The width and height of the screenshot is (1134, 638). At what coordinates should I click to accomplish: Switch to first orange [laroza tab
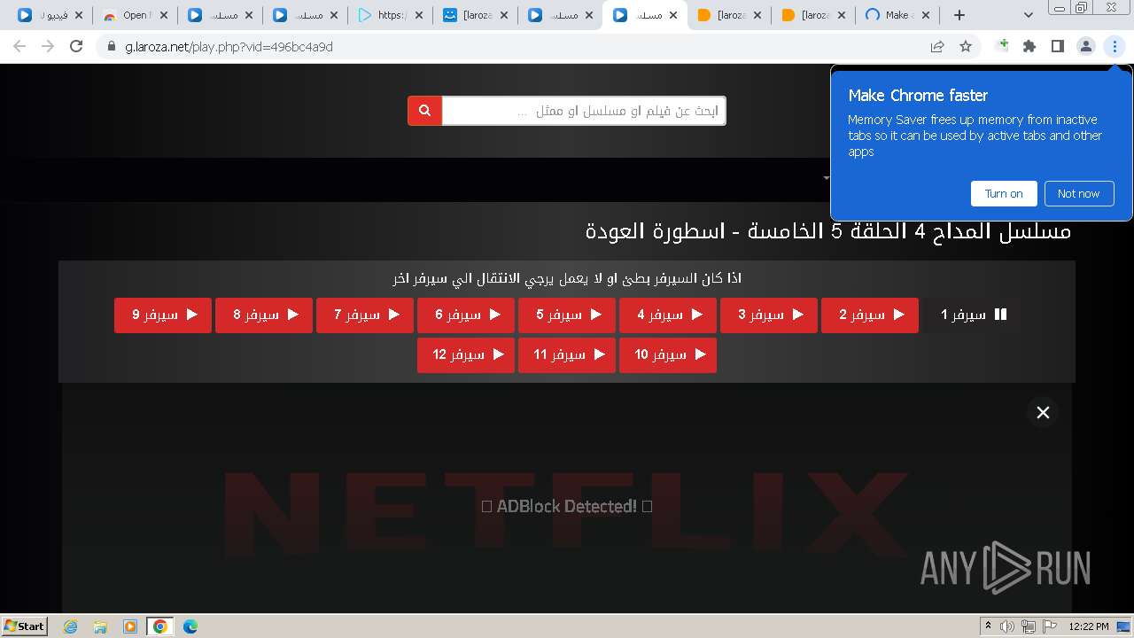[x=729, y=15]
